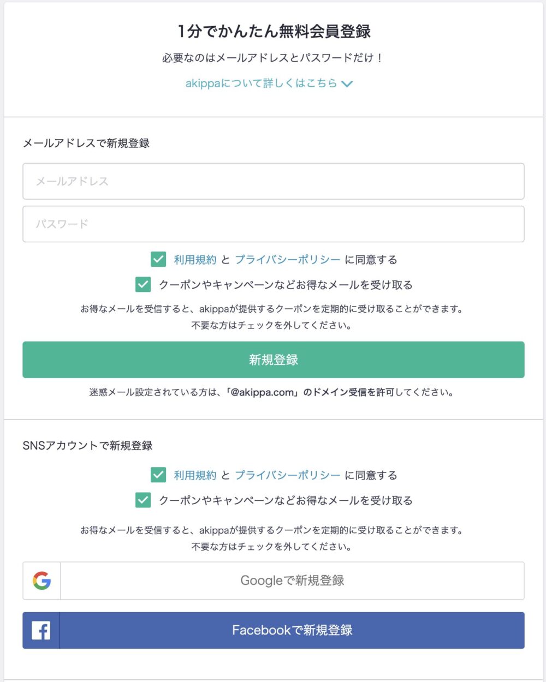Click the メールアドレスで新規登録 section heading
The image size is (546, 682).
tap(88, 143)
